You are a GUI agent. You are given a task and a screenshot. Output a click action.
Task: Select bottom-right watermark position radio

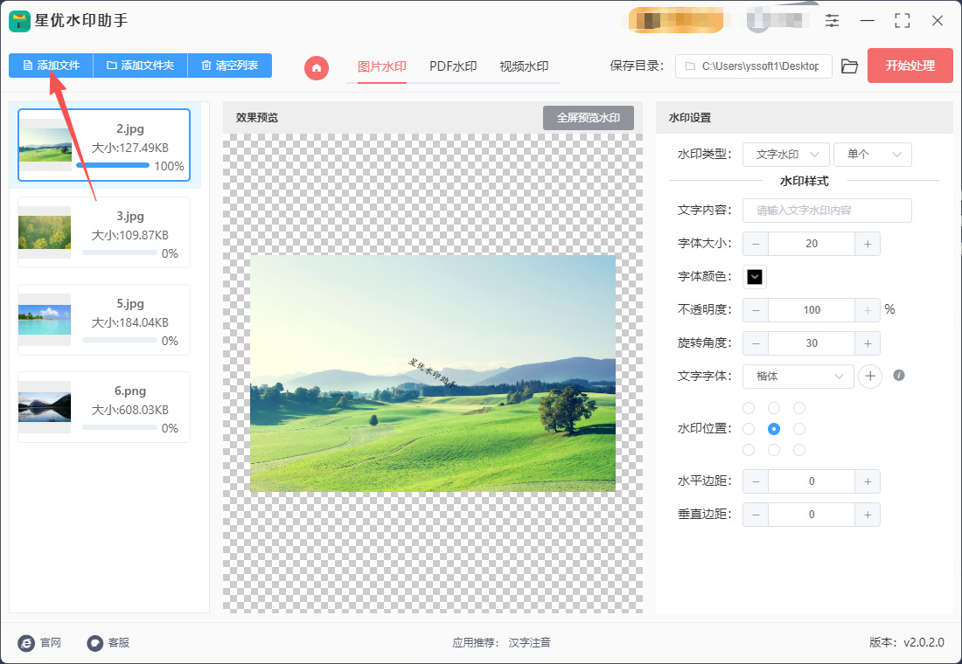point(798,450)
